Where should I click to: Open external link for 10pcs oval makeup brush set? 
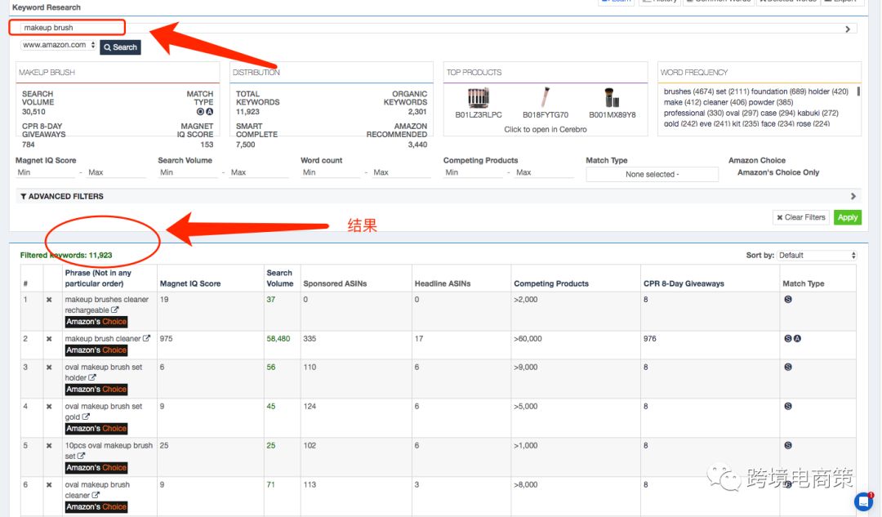click(81, 456)
